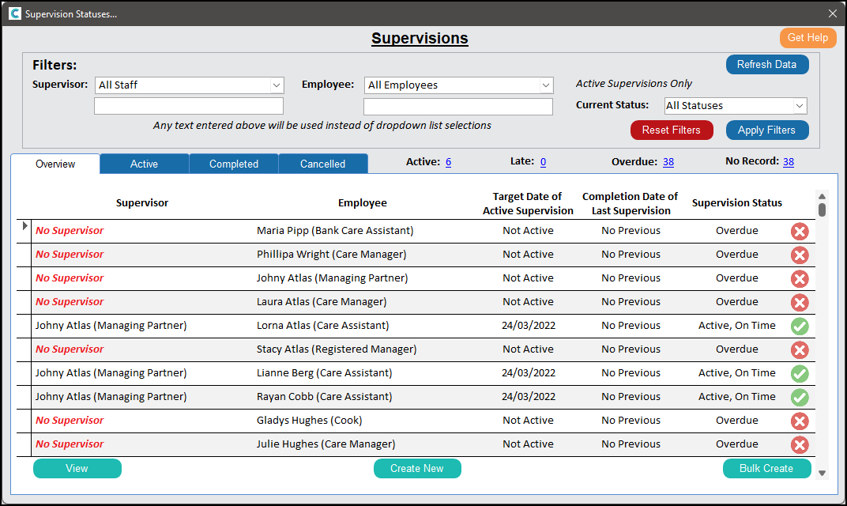Click green check icon for Lianne Berg
Image resolution: width=847 pixels, height=506 pixels.
[x=800, y=373]
